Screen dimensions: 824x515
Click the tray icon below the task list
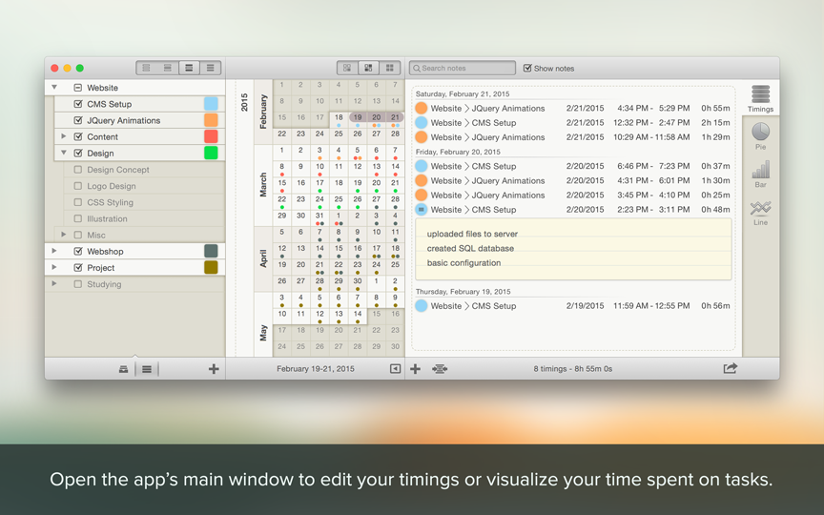(123, 369)
